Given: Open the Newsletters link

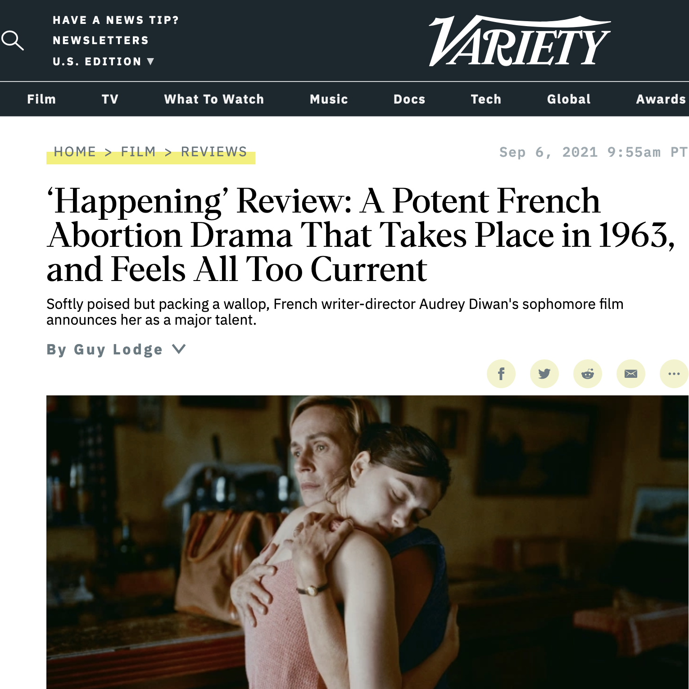Looking at the screenshot, I should click(x=101, y=41).
